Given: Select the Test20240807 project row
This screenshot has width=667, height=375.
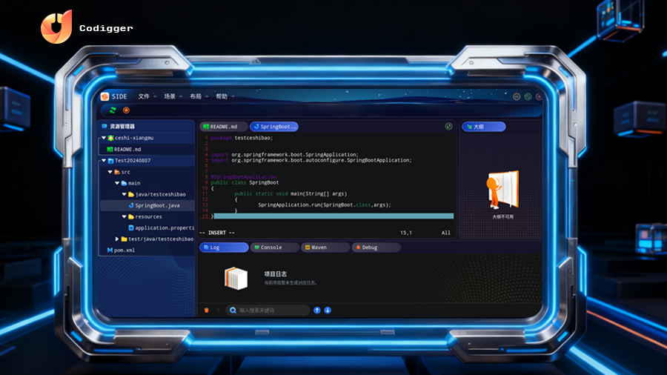Looking at the screenshot, I should [146, 161].
